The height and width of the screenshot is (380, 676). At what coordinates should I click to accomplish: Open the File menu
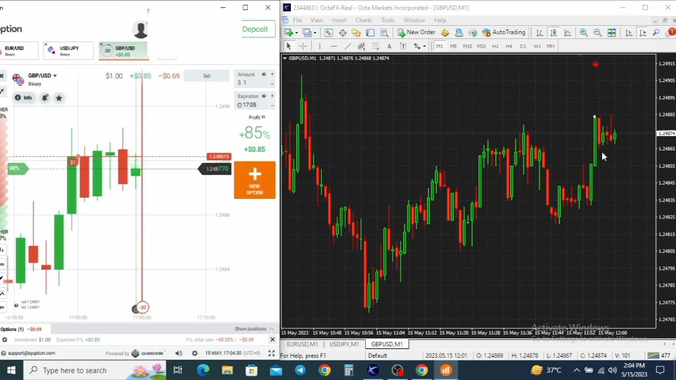[297, 20]
